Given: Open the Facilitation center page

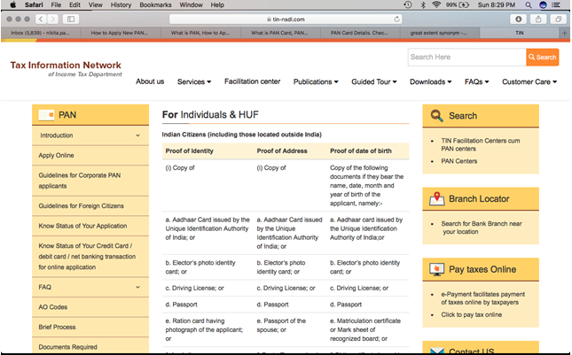Looking at the screenshot, I should (x=252, y=81).
